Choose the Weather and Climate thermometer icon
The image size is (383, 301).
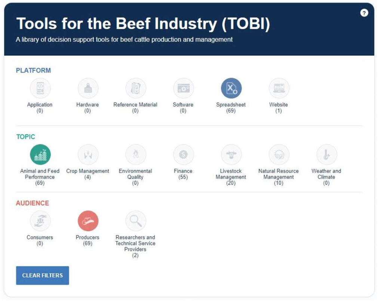point(327,155)
